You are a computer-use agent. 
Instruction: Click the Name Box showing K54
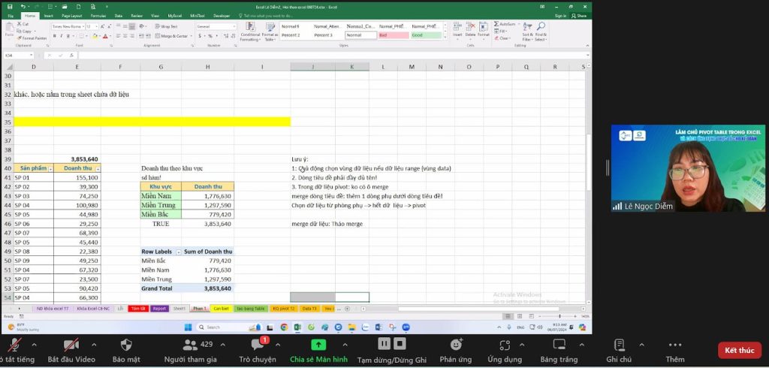point(19,56)
